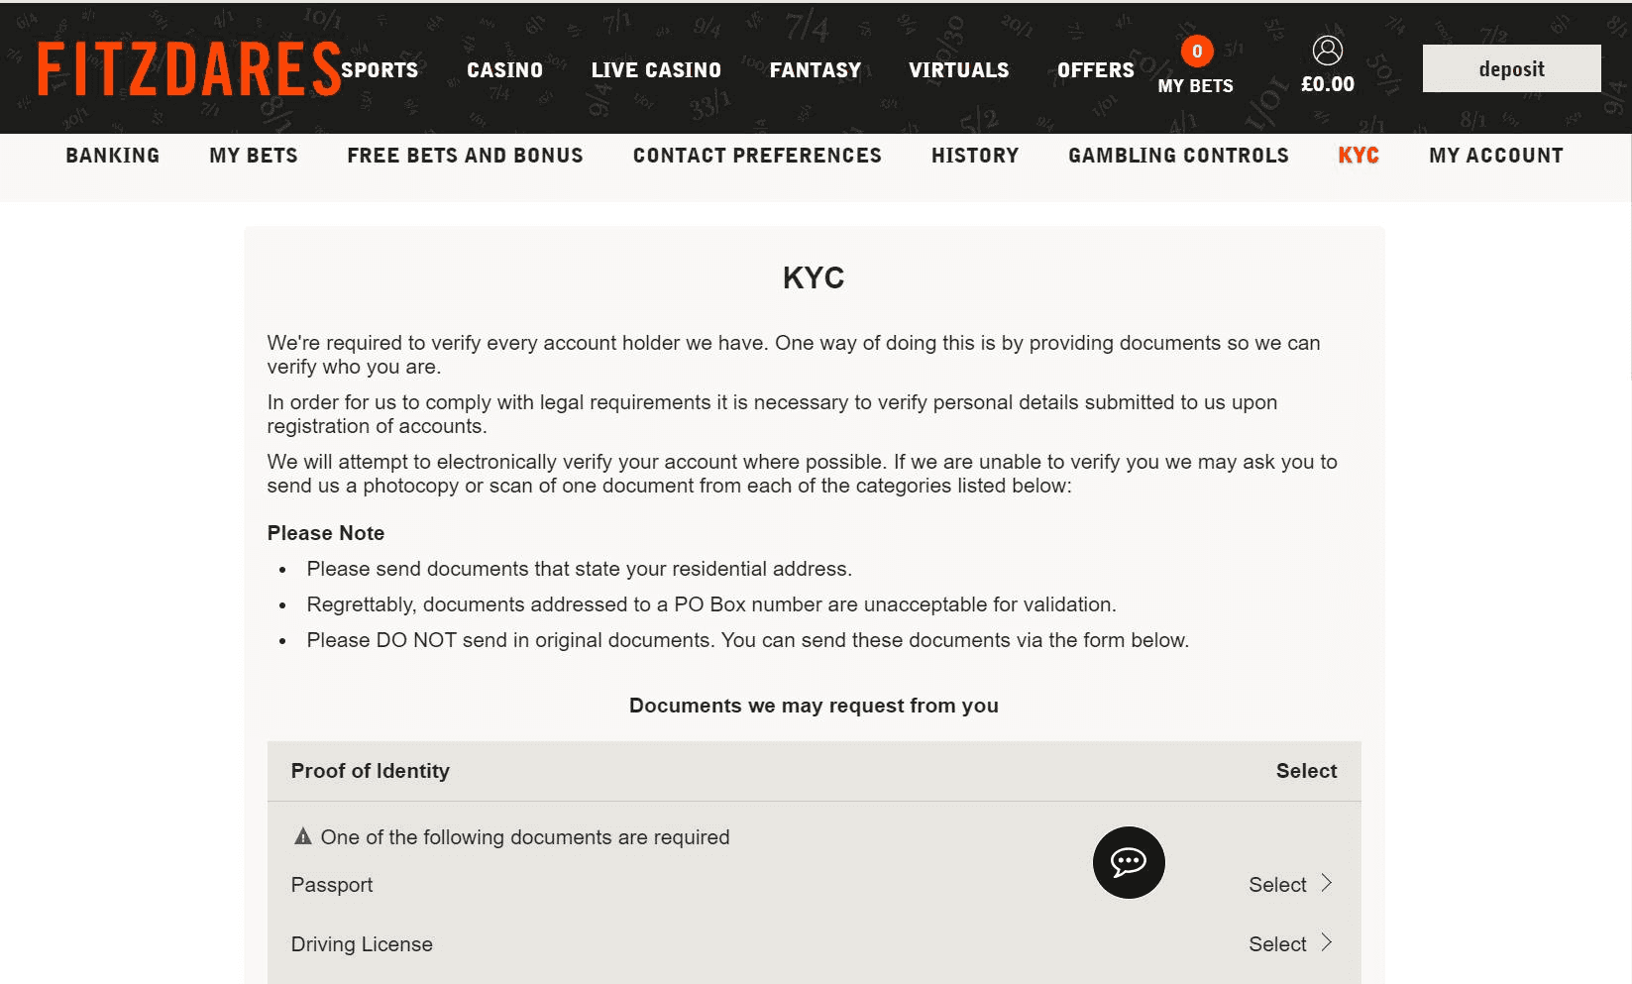Open the account profile icon
The image size is (1632, 984).
(x=1327, y=50)
